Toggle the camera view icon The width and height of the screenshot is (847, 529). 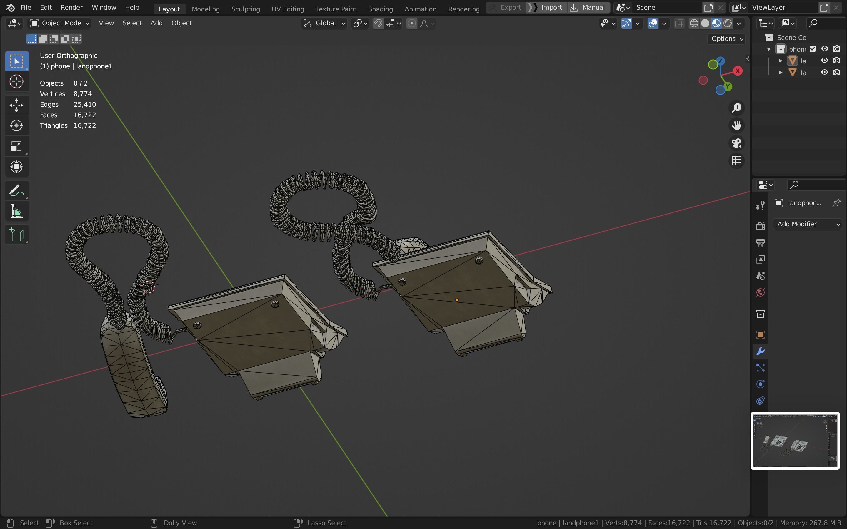pos(736,143)
